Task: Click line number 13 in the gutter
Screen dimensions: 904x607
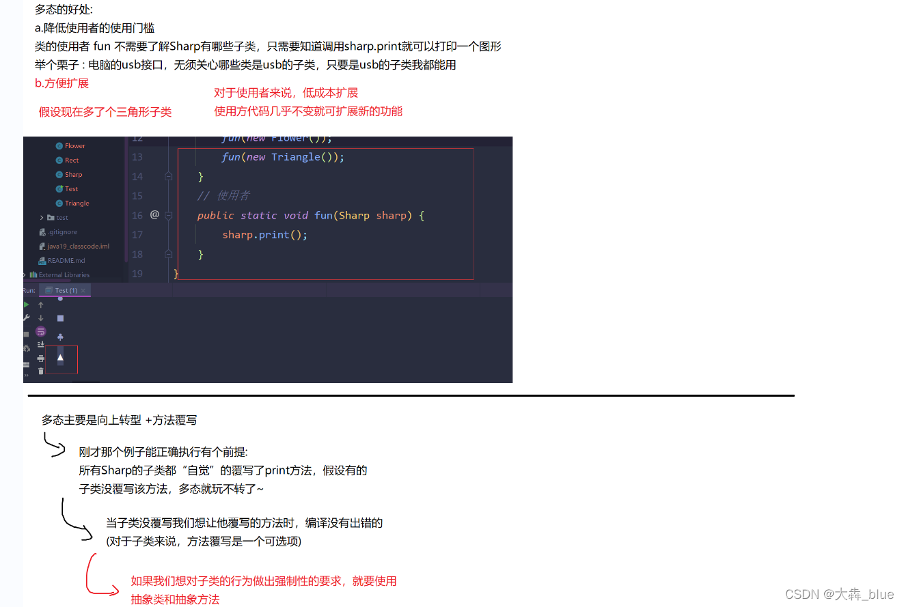Action: click(x=137, y=157)
